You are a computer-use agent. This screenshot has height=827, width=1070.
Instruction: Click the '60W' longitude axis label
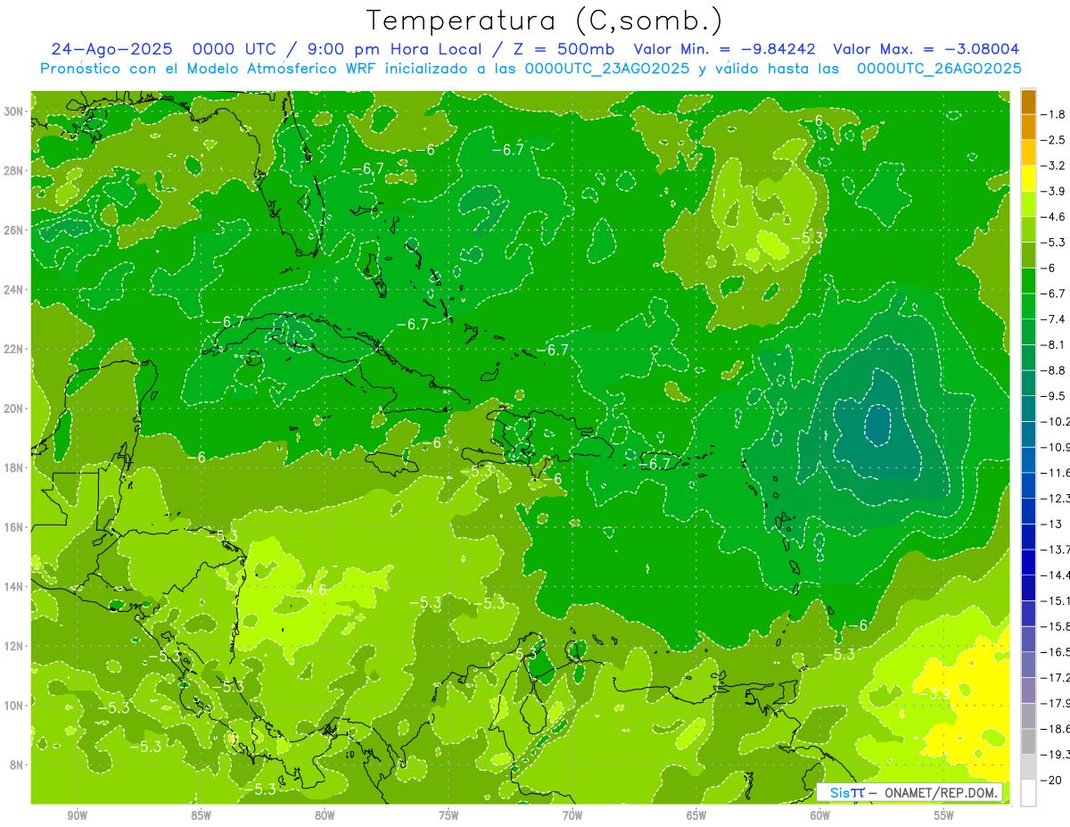tap(820, 815)
